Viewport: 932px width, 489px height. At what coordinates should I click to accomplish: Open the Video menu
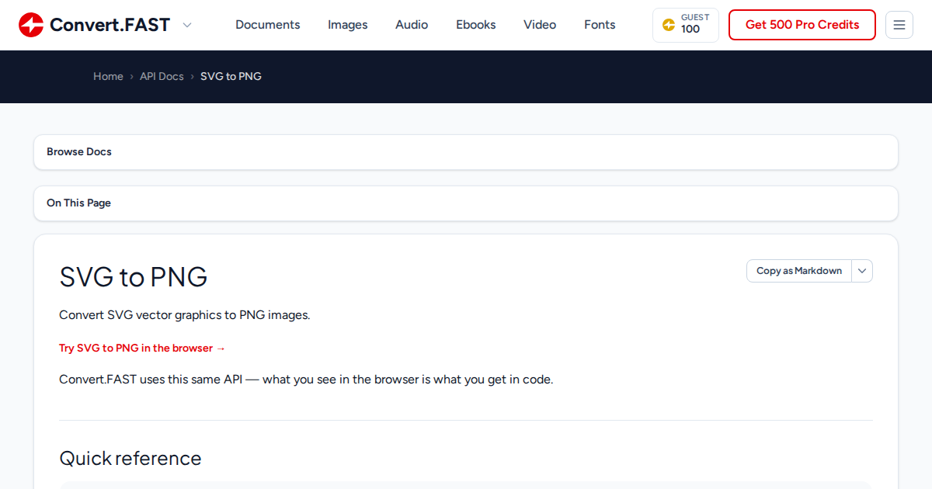pos(540,25)
